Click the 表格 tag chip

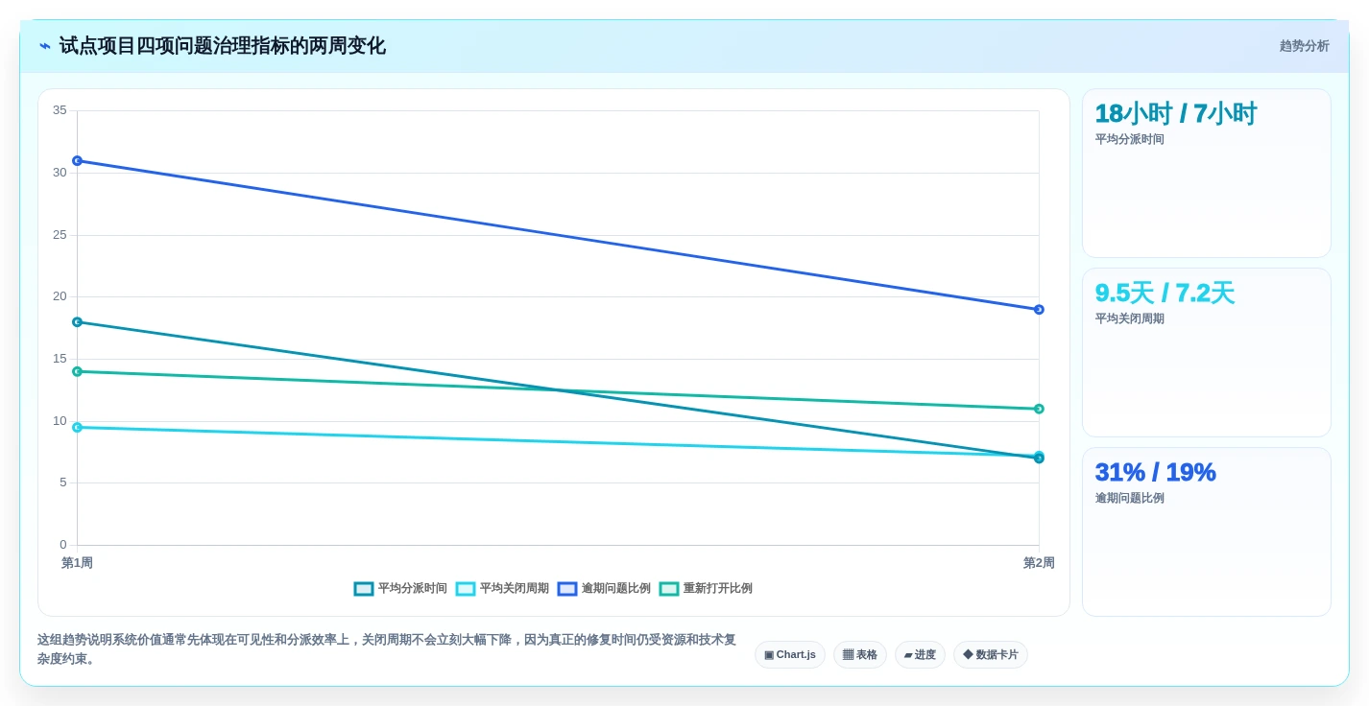coord(860,654)
